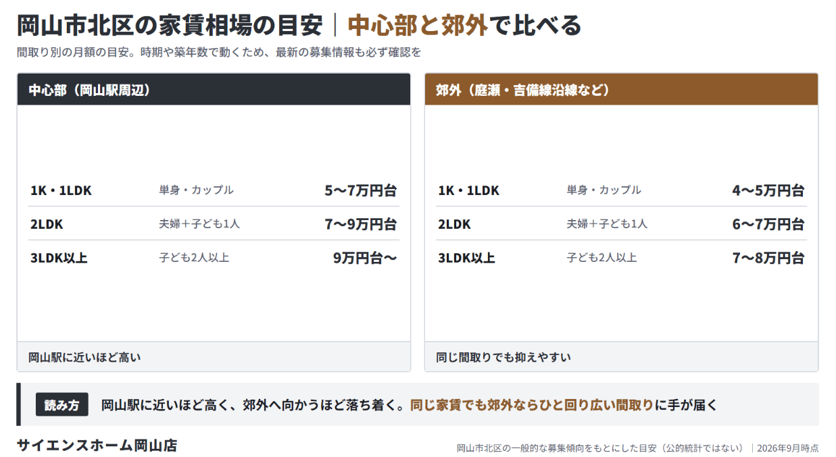The width and height of the screenshot is (836, 457).
Task: Click the 7〜9万円台 price
Action: click(x=360, y=224)
